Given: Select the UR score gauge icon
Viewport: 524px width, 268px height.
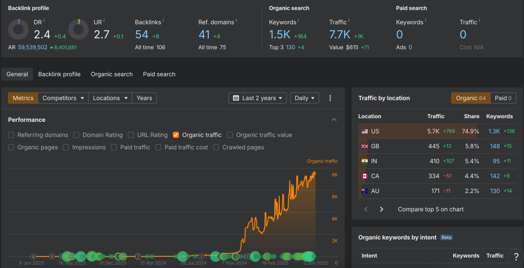Looking at the screenshot, I should click(x=78, y=29).
